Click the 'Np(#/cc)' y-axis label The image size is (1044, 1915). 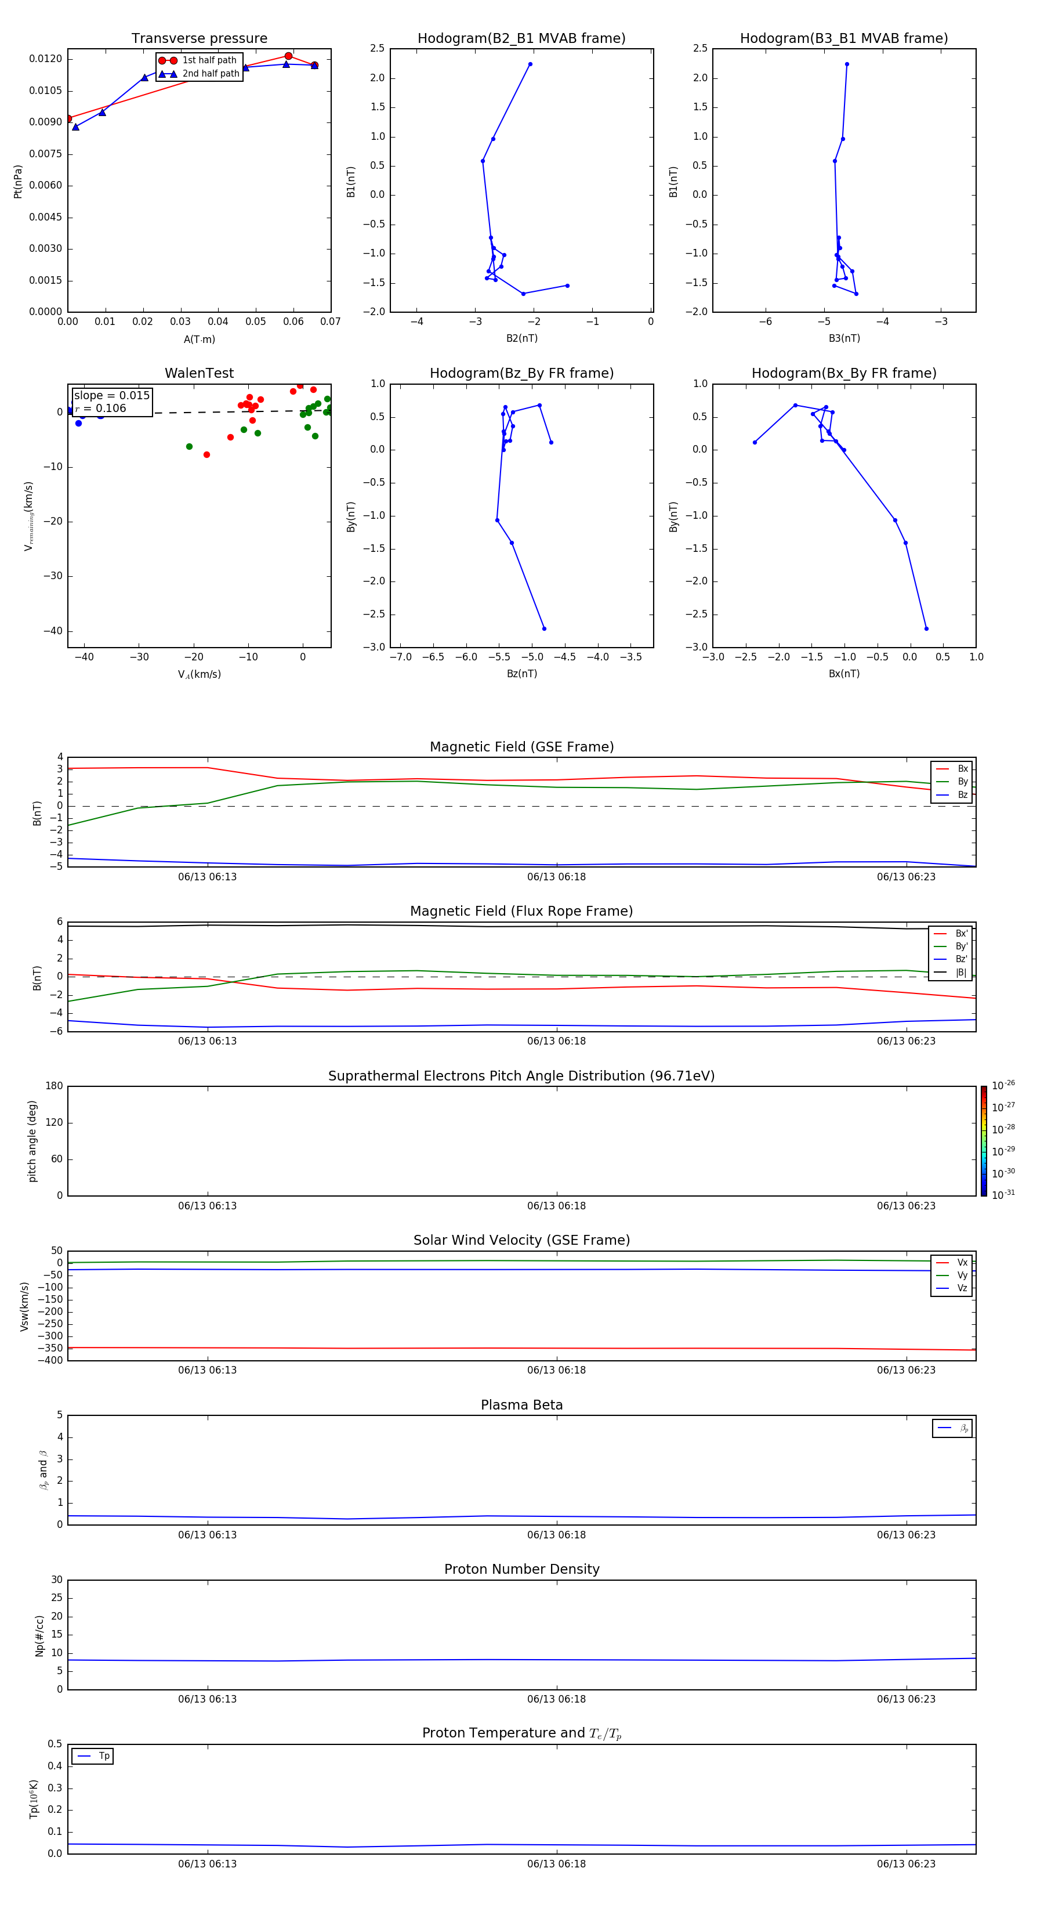pyautogui.click(x=39, y=1635)
